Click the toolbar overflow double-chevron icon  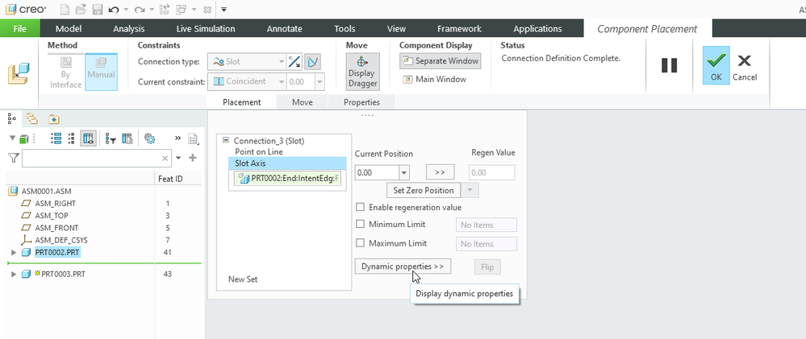pyautogui.click(x=177, y=138)
